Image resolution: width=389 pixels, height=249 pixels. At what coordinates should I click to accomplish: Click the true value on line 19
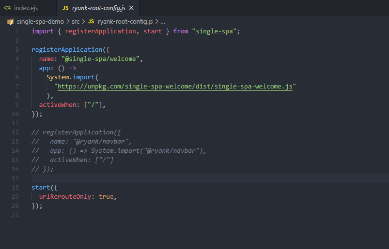pyautogui.click(x=106, y=197)
